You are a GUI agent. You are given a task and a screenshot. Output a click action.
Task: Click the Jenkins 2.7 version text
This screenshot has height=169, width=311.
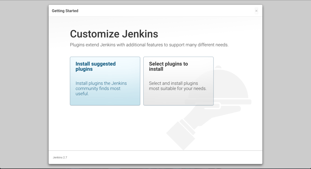(60, 157)
